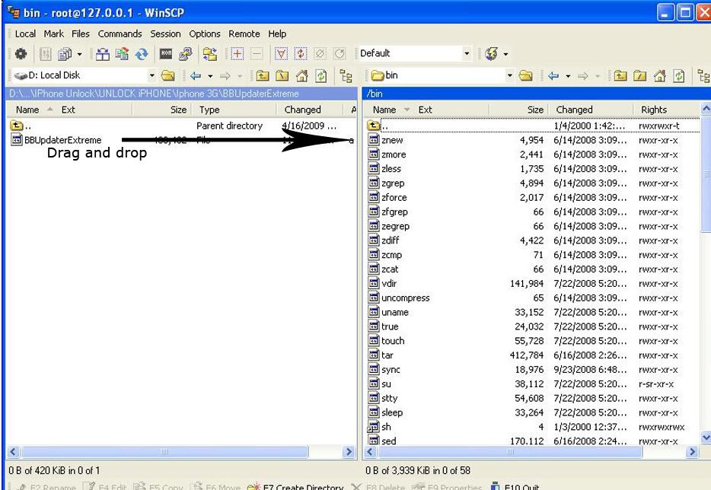Open the Preferences gear icon
The height and width of the screenshot is (490, 711).
[21, 54]
